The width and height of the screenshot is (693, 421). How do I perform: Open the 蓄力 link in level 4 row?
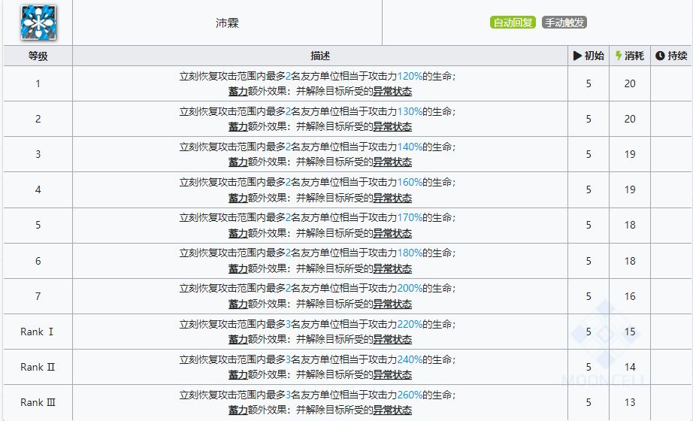coord(238,198)
